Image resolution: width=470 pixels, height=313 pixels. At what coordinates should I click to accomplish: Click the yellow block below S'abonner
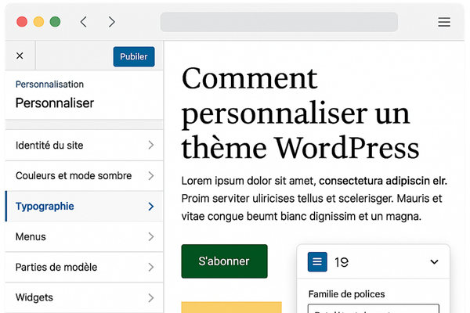click(231, 308)
